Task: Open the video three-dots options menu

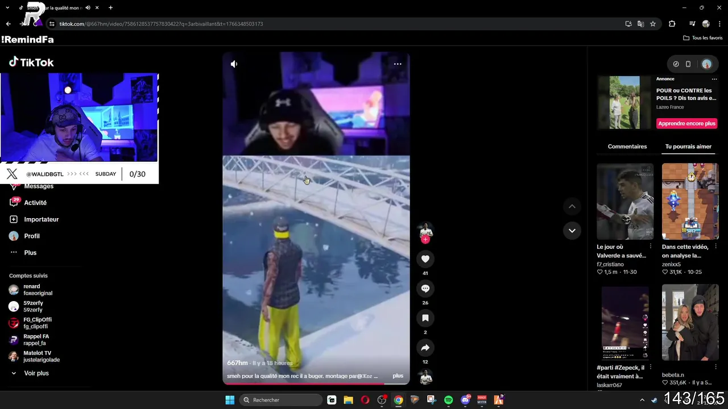Action: click(x=398, y=64)
